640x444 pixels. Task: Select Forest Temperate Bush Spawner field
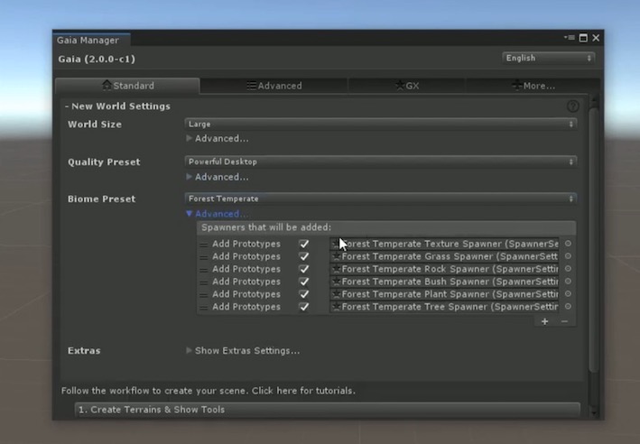click(444, 282)
